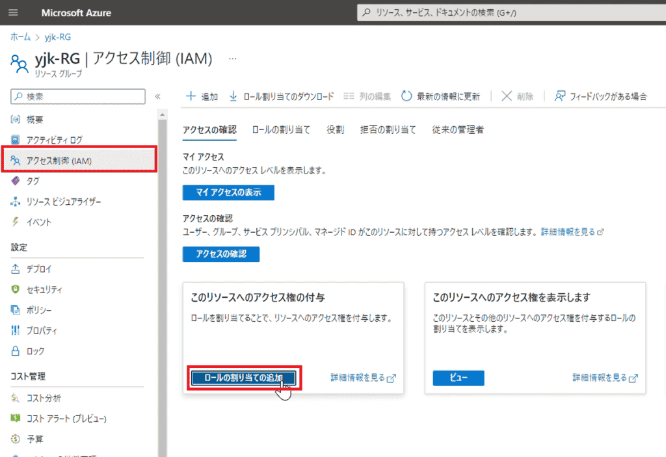Switch to the 拒否の割り当て tab
This screenshot has width=666, height=457.
(x=388, y=130)
